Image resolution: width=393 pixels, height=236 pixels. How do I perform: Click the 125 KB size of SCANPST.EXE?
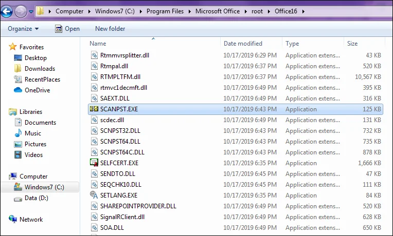372,109
